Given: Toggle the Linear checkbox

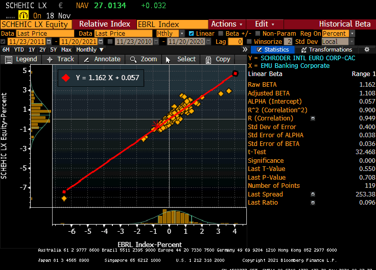Looking at the screenshot, I should [191, 34].
